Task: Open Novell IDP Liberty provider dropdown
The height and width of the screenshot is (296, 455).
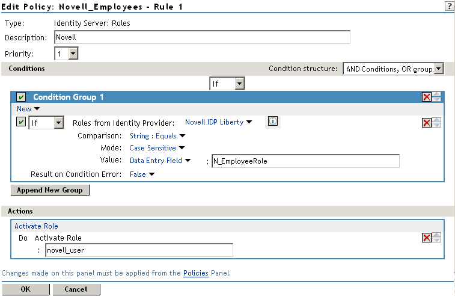Action: pyautogui.click(x=219, y=122)
